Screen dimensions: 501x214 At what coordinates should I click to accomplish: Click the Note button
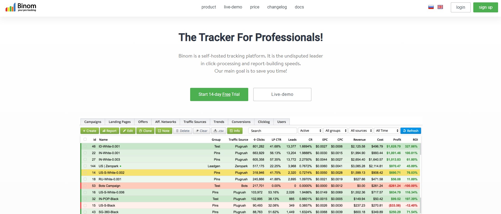(164, 131)
